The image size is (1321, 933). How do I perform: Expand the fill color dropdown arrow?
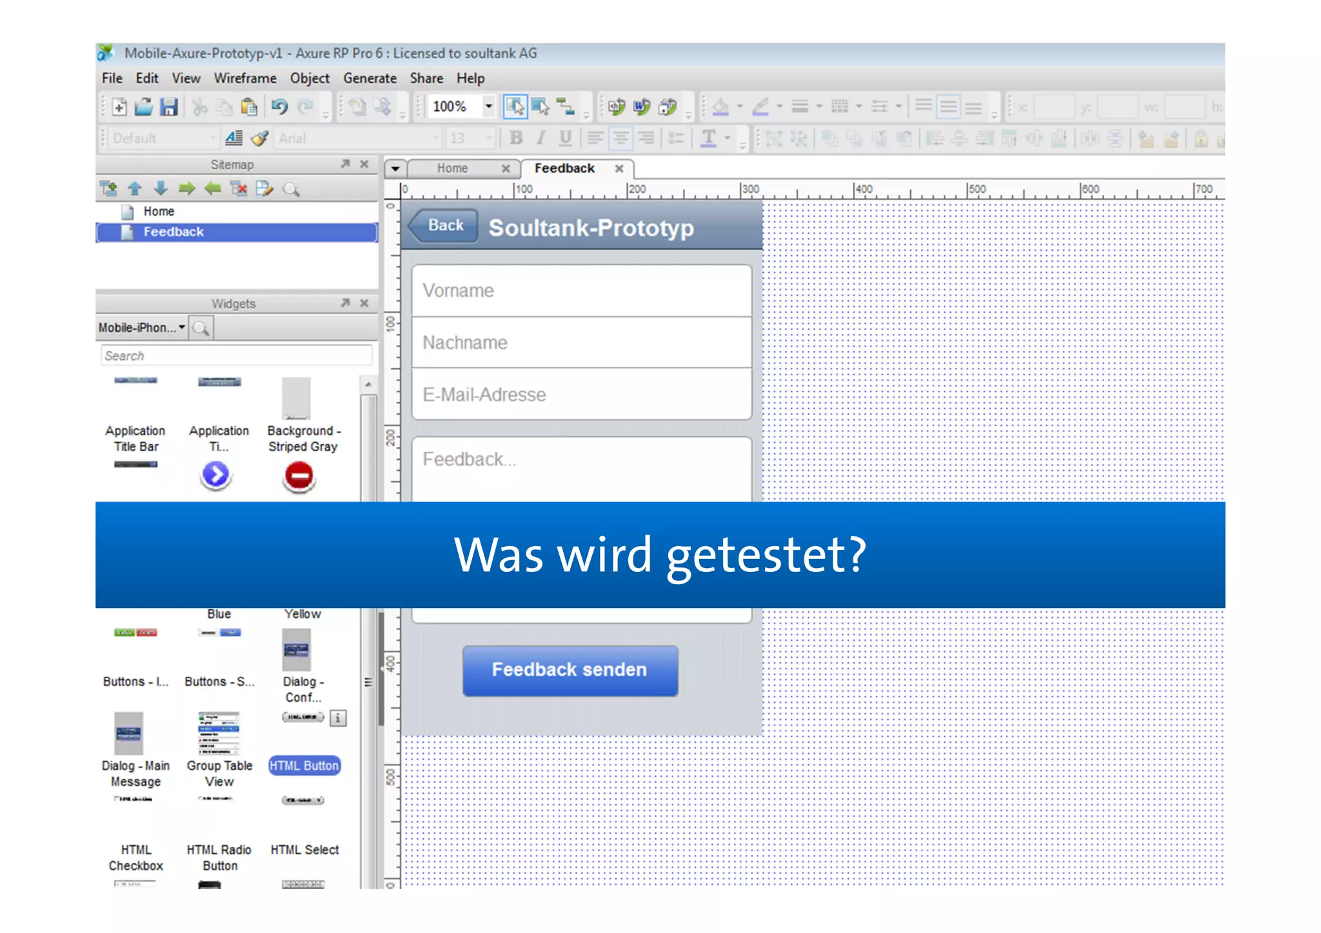(x=740, y=106)
